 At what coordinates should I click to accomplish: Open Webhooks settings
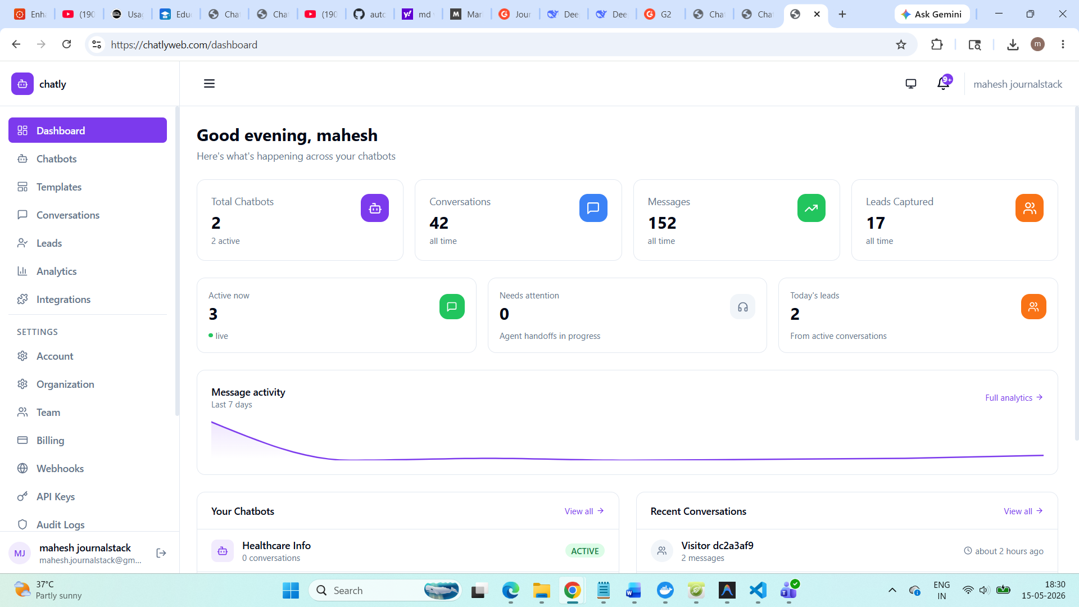click(x=88, y=469)
